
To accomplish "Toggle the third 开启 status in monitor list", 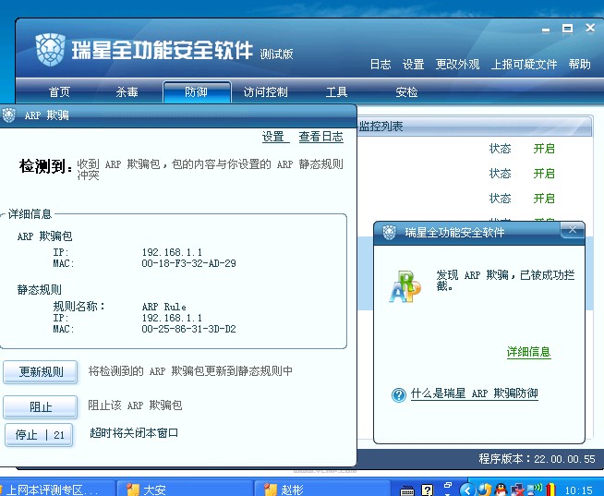I will pos(544,199).
